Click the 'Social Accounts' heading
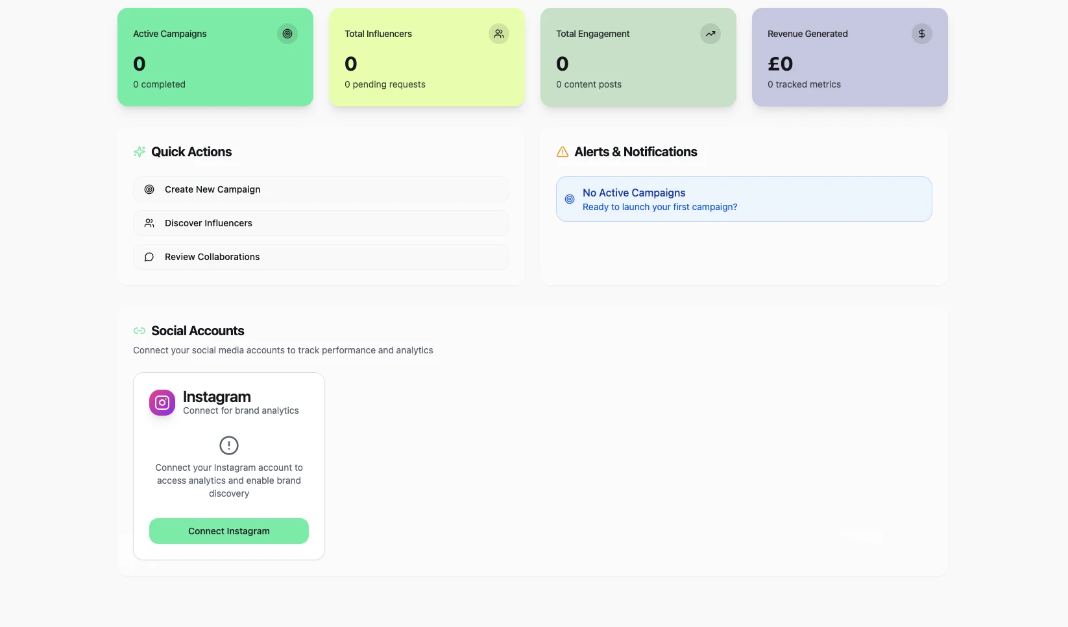The image size is (1068, 627). (x=198, y=331)
